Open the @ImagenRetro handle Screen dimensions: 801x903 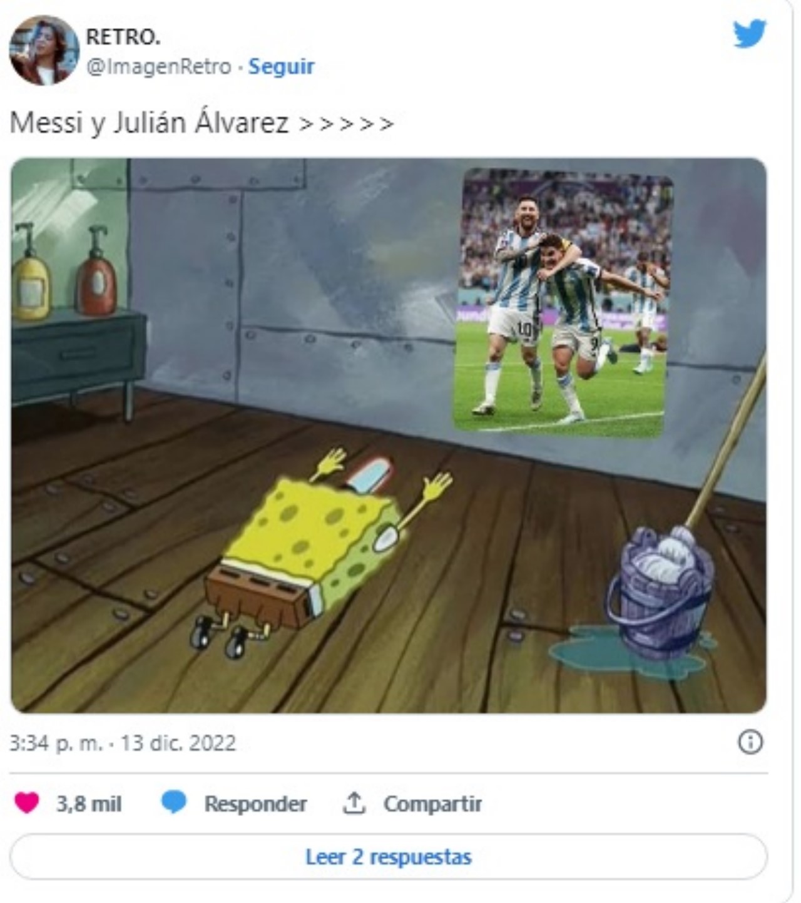158,66
